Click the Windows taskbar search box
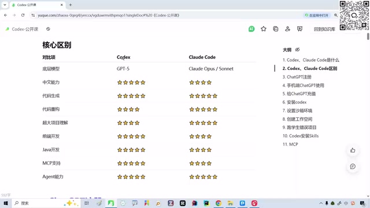The image size is (370, 208). point(46,203)
